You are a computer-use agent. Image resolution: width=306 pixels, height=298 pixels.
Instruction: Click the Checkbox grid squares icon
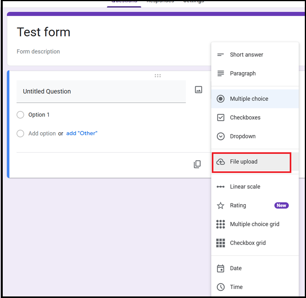[221, 243]
